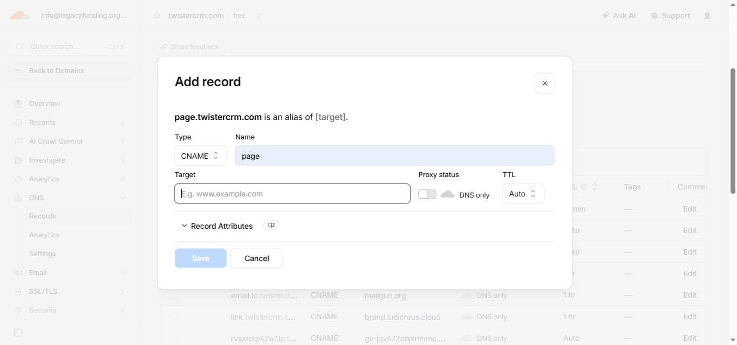Open the user profile icon
This screenshot has height=345, width=737.
click(707, 16)
